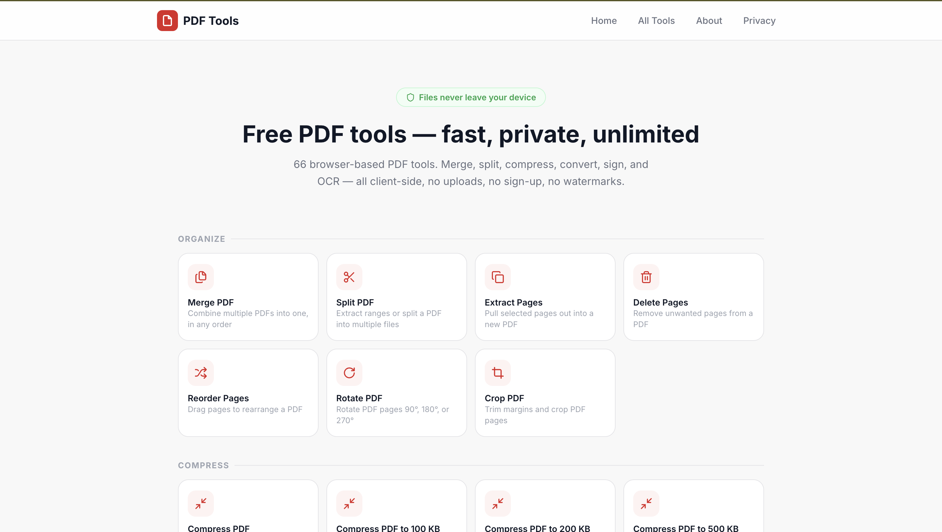Image resolution: width=942 pixels, height=532 pixels.
Task: Open the Split PDF card title
Action: 355,303
